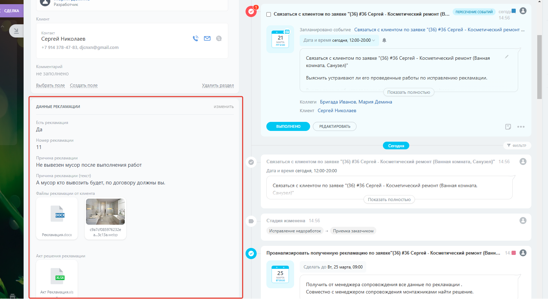Click Удалить раздел link

click(x=218, y=85)
